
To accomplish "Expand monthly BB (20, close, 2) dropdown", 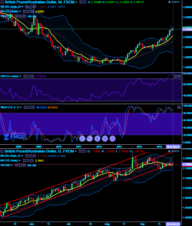I will [22, 7].
